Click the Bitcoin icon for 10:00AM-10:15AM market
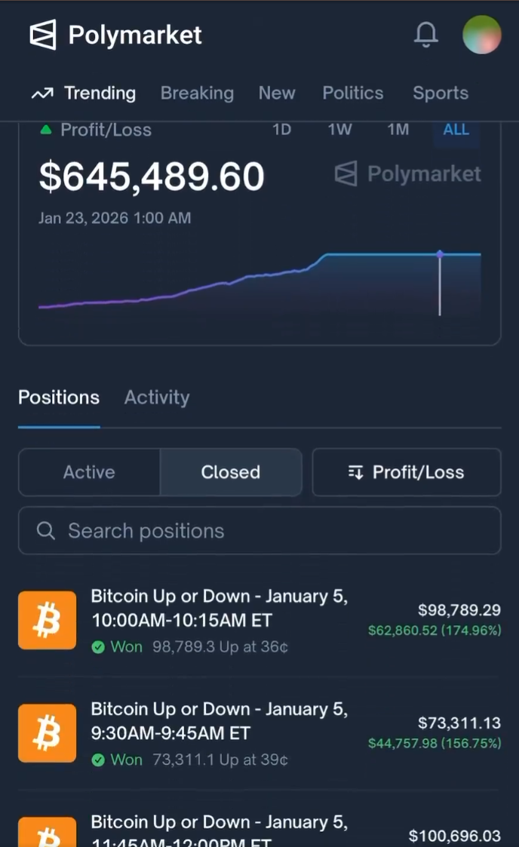Image resolution: width=519 pixels, height=847 pixels. pyautogui.click(x=47, y=620)
